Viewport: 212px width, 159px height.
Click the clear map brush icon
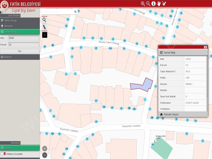(164, 3)
